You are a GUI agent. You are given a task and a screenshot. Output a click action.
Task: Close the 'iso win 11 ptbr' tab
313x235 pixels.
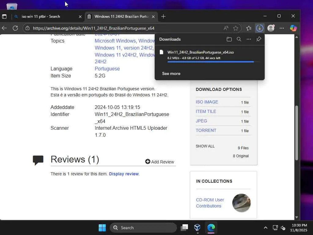[80, 17]
